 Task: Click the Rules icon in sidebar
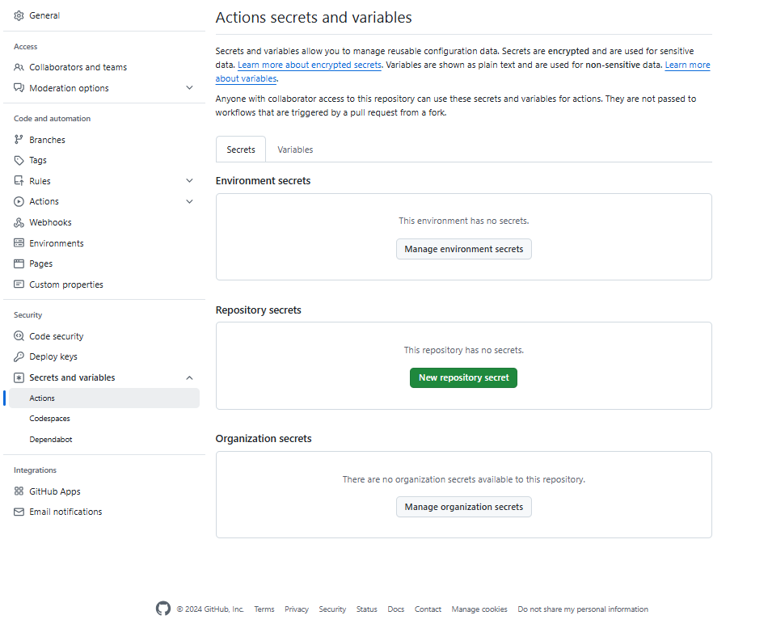pyautogui.click(x=19, y=181)
